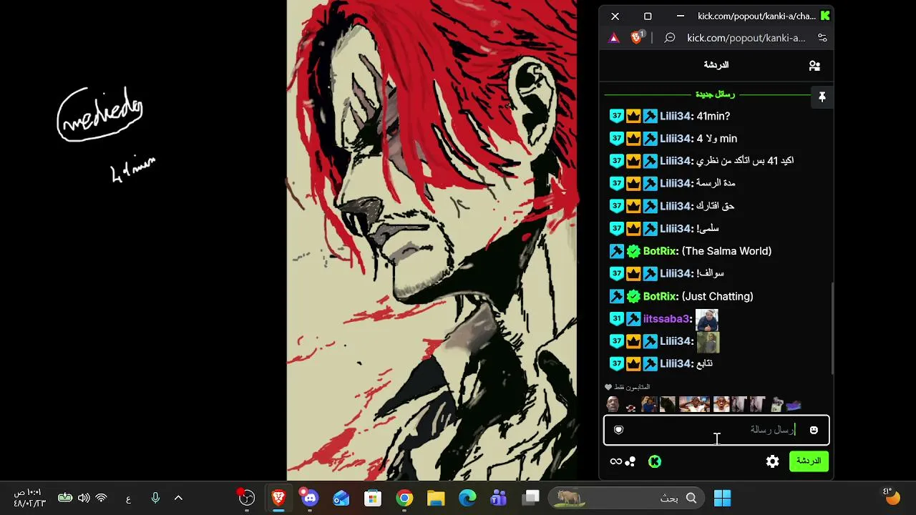Open the emoji picker in message box
Screen dimensions: 916x515
click(814, 430)
